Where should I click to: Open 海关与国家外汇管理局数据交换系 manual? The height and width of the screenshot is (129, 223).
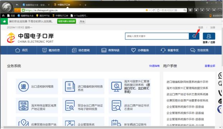(x=187, y=88)
